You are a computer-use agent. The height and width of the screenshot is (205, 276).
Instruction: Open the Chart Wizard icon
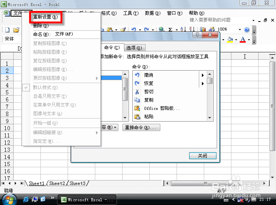point(203,29)
